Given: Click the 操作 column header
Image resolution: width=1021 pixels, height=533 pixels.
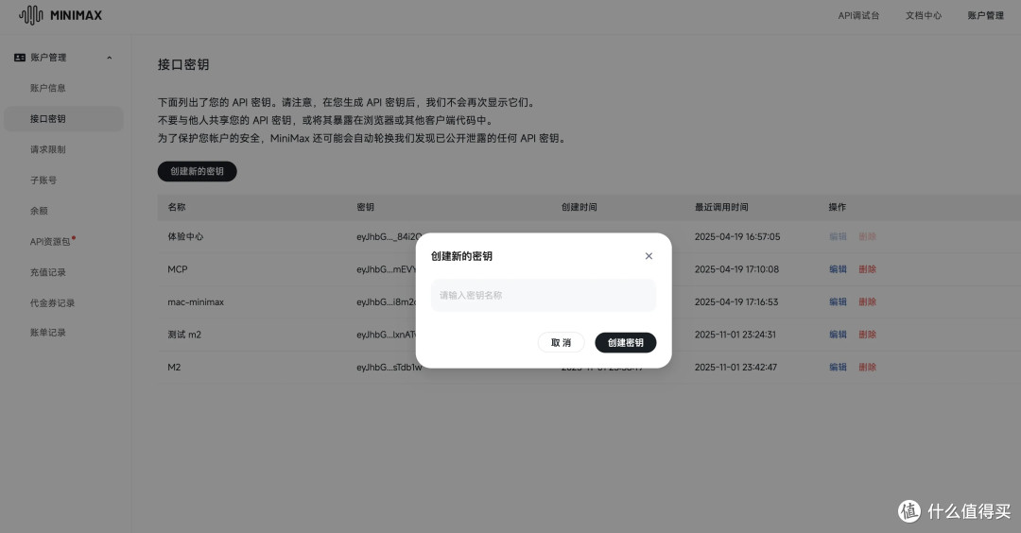Looking at the screenshot, I should pos(838,207).
